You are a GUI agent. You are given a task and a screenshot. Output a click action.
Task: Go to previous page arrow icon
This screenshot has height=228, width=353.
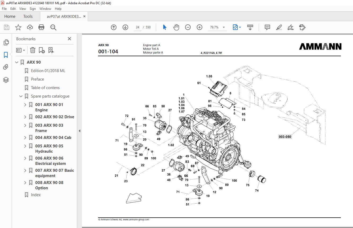click(x=114, y=27)
